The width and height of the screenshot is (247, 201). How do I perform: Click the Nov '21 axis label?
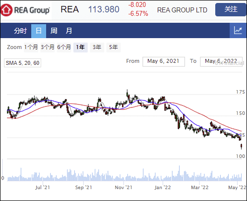point(123,188)
